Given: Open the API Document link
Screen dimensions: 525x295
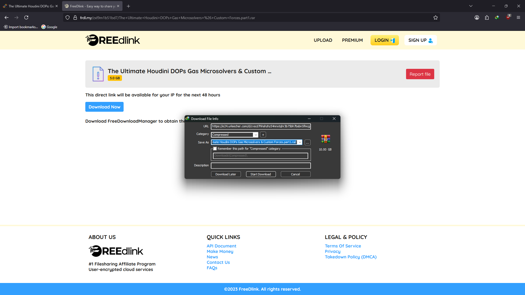Looking at the screenshot, I should (x=221, y=246).
